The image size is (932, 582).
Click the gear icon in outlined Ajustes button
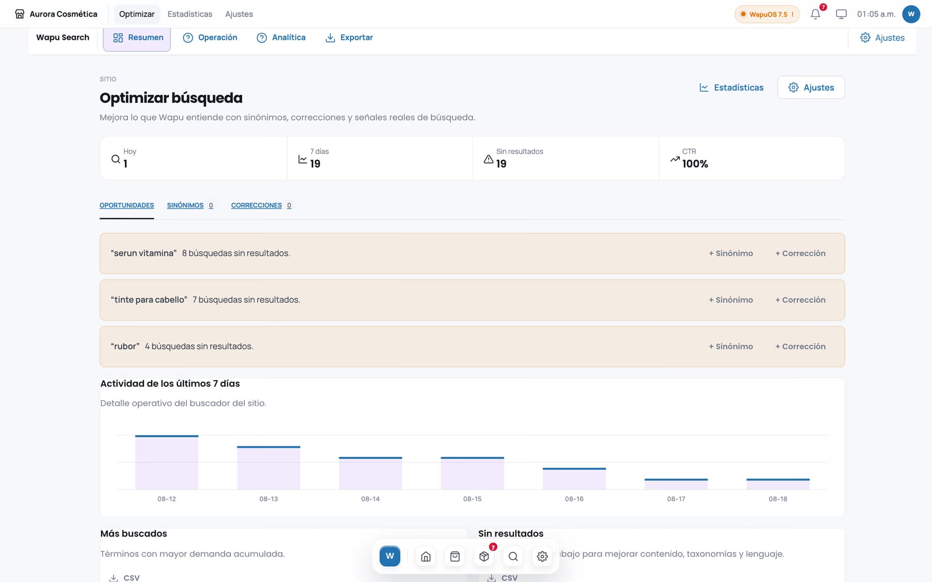tap(793, 87)
